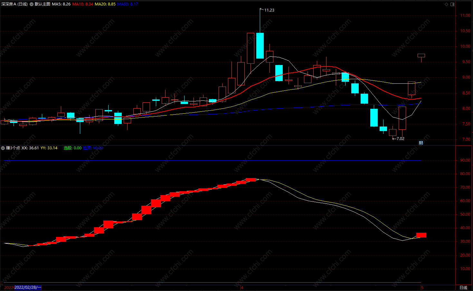Click the 10.00 indicator axis label
The width and height of the screenshot is (473, 291).
pyautogui.click(x=465, y=269)
